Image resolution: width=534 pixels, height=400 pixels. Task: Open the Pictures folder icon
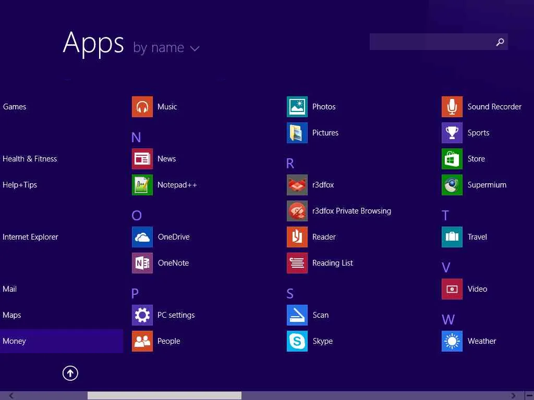(x=297, y=133)
